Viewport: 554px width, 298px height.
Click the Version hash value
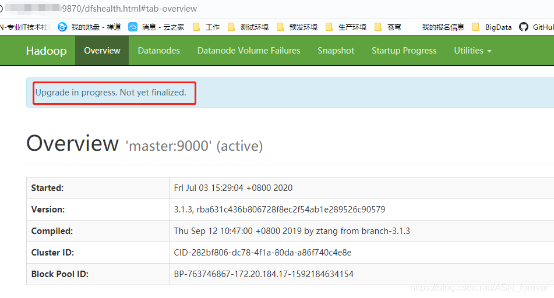[x=280, y=210]
